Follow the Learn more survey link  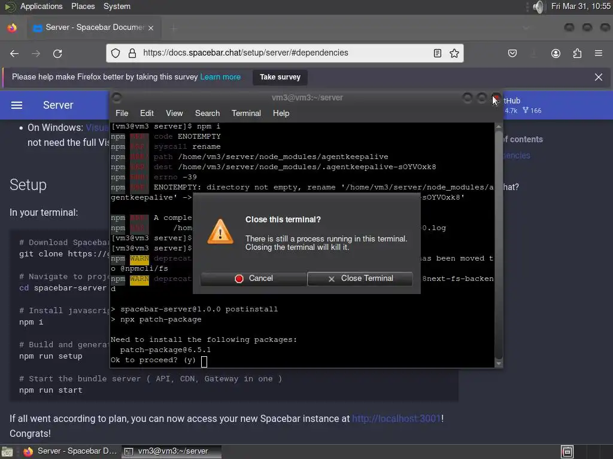tap(220, 77)
